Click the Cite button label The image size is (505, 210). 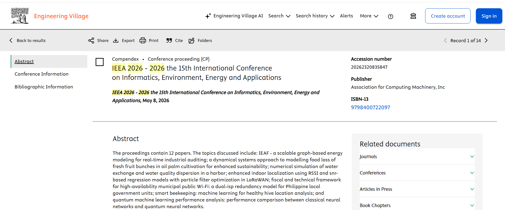tap(179, 40)
